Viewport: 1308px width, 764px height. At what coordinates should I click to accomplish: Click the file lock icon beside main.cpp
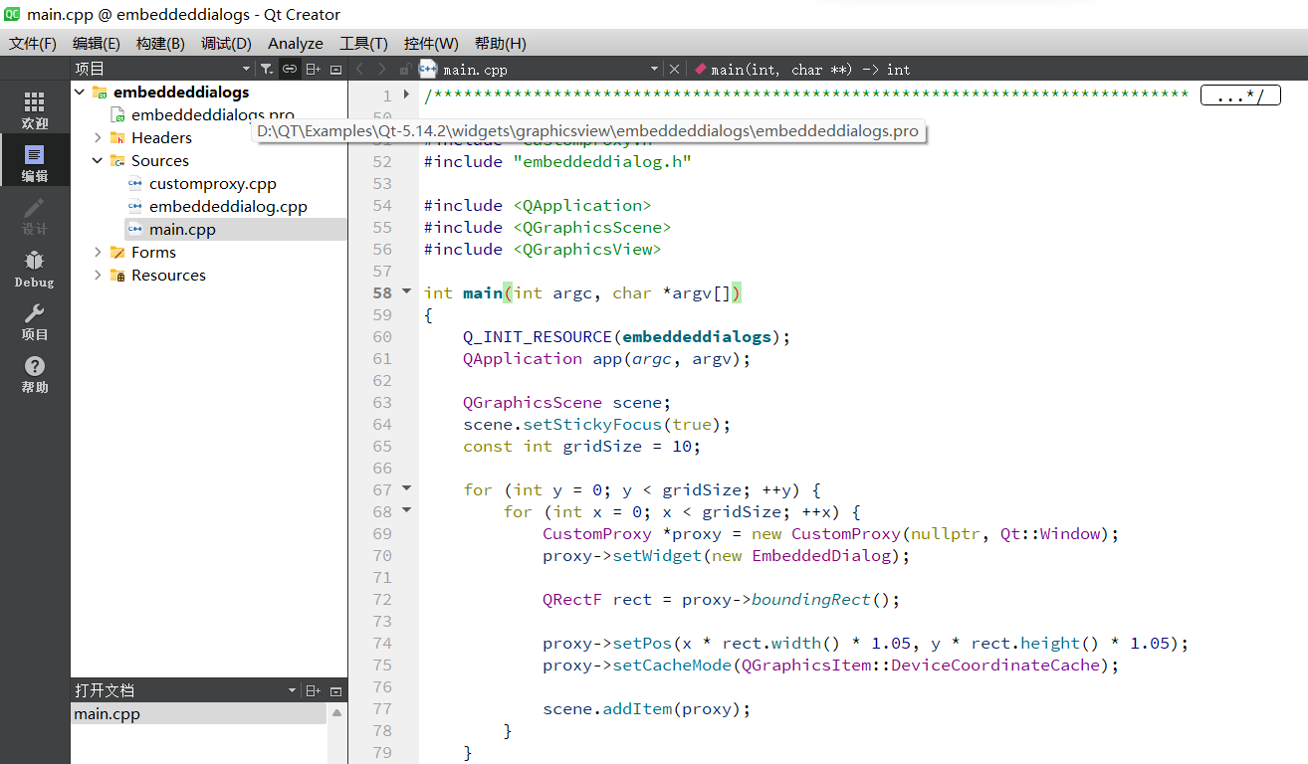(x=405, y=69)
